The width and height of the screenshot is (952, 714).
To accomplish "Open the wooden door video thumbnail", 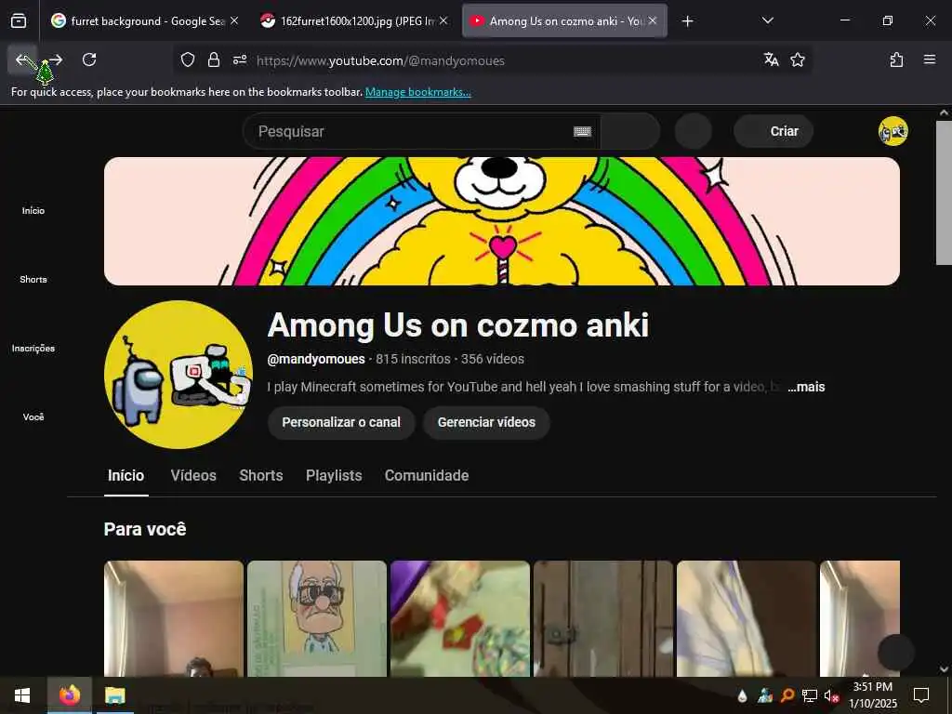I will 603,618.
